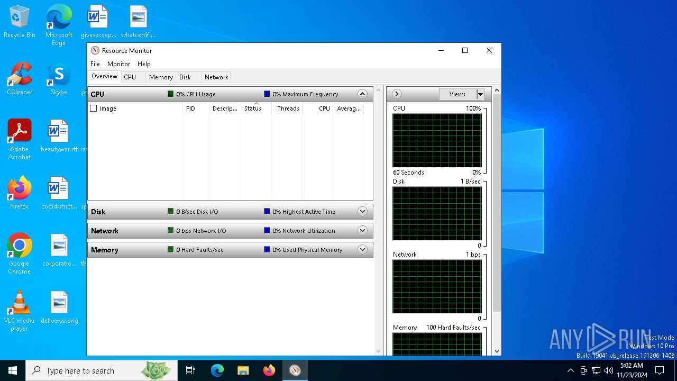Open volume control tray icon
The height and width of the screenshot is (381, 677).
tap(609, 370)
